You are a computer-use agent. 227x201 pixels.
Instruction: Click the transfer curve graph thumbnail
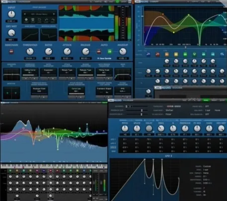30,35
